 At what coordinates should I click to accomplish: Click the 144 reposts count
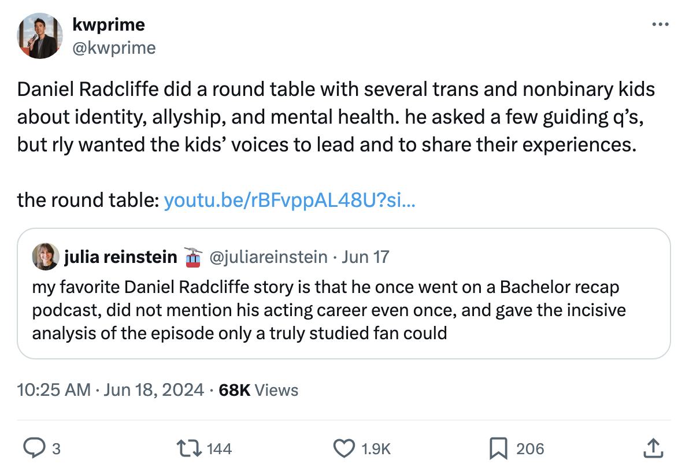(219, 448)
